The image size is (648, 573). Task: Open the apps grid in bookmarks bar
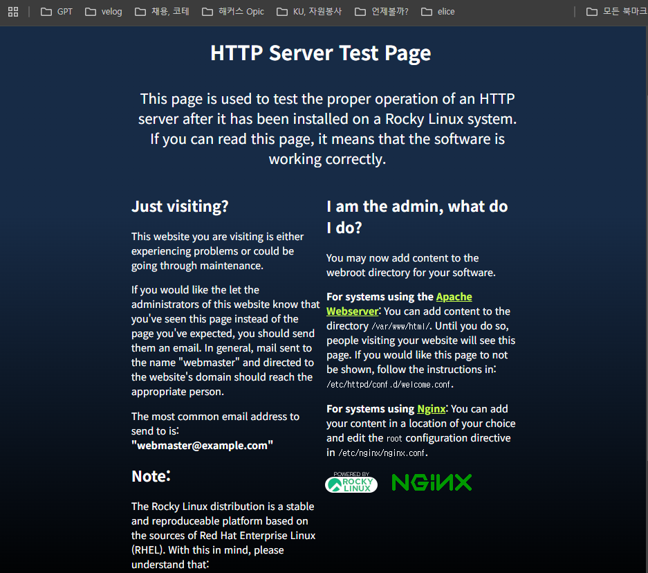(13, 12)
